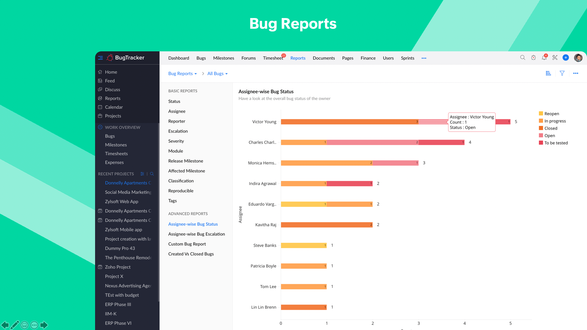The height and width of the screenshot is (330, 587).
Task: Toggle the hamburger menu beside BugTracker logo
Action: pos(100,57)
